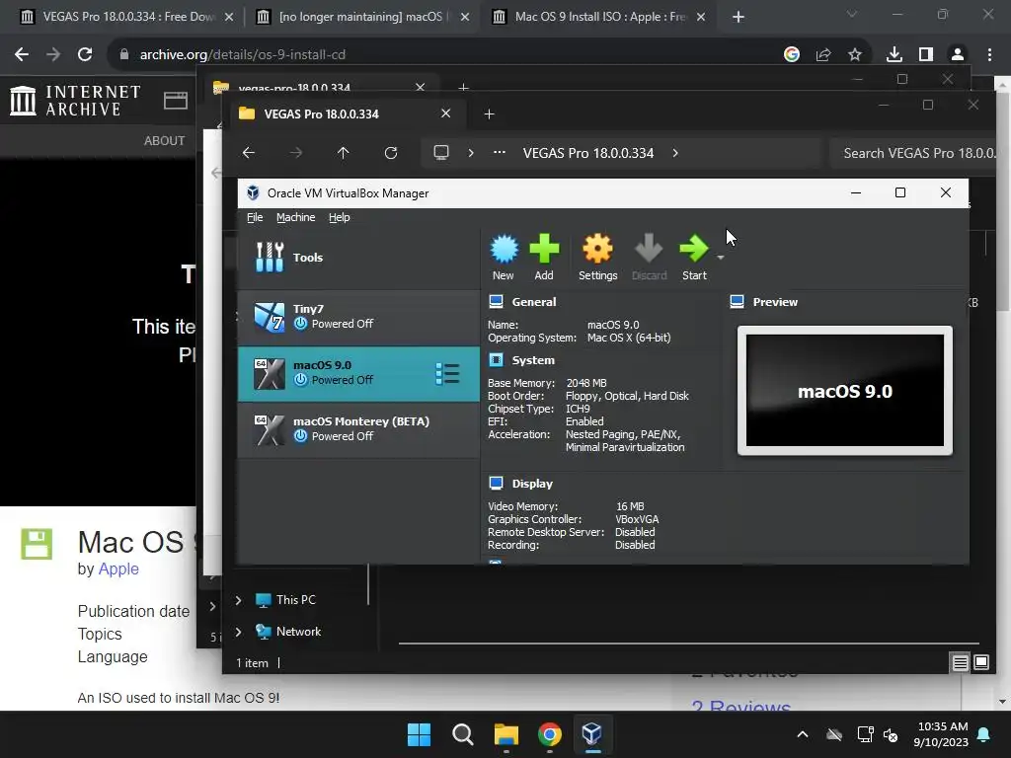Go up one folder in Explorer

click(343, 153)
